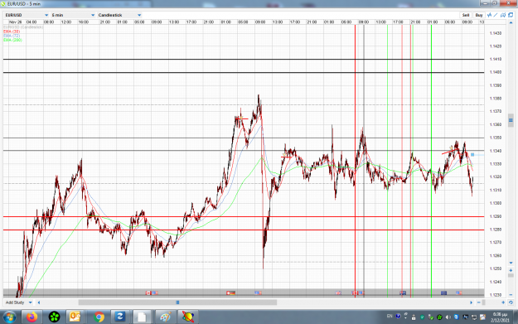The height and width of the screenshot is (324, 518).
Task: Click the horizontal zoom in plus icon
Action: [503, 302]
